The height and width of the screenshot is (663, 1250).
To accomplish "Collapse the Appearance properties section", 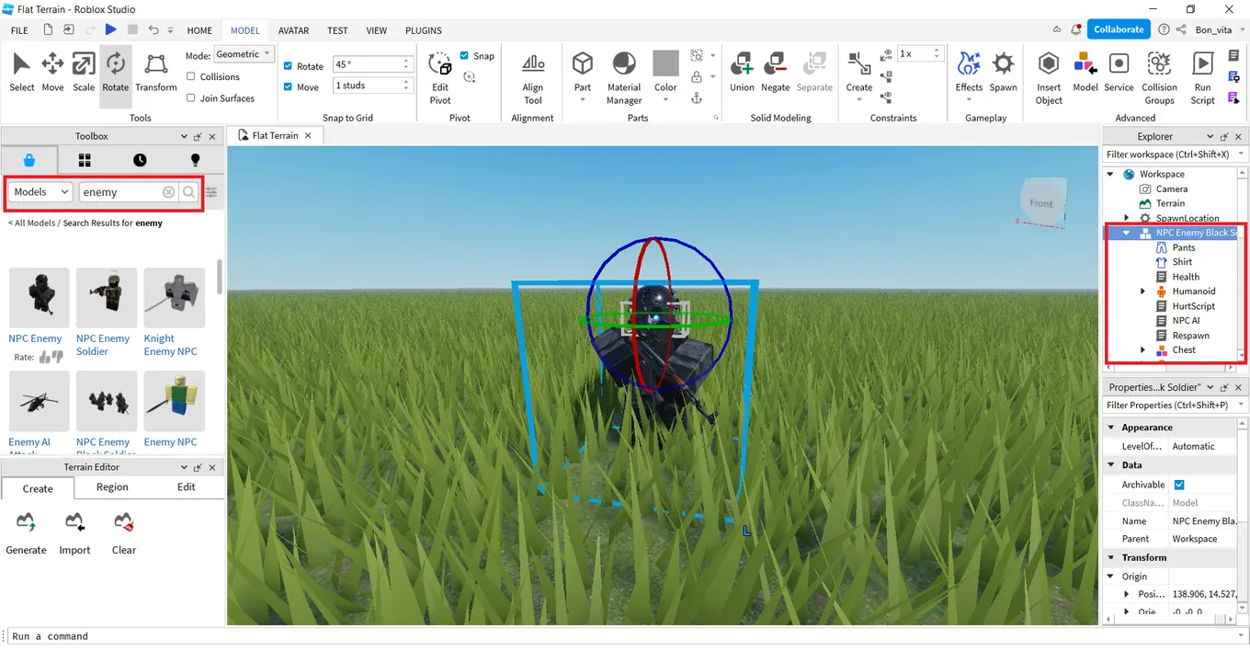I will tap(1110, 428).
